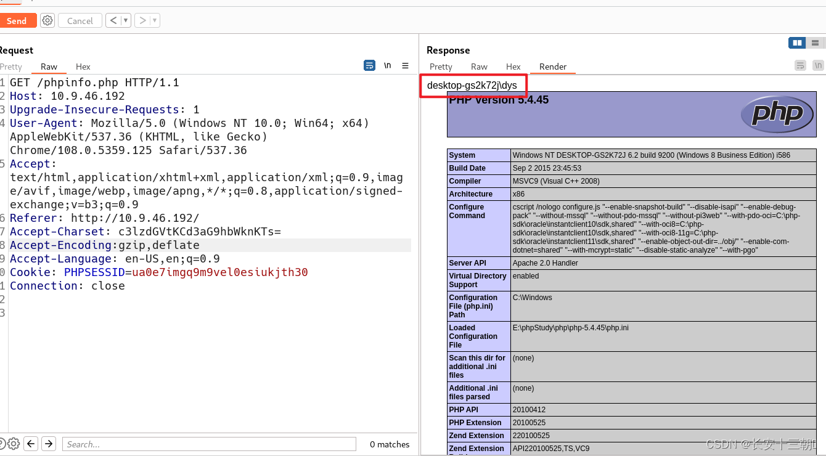Toggle word wrap in the Request editor

click(369, 65)
